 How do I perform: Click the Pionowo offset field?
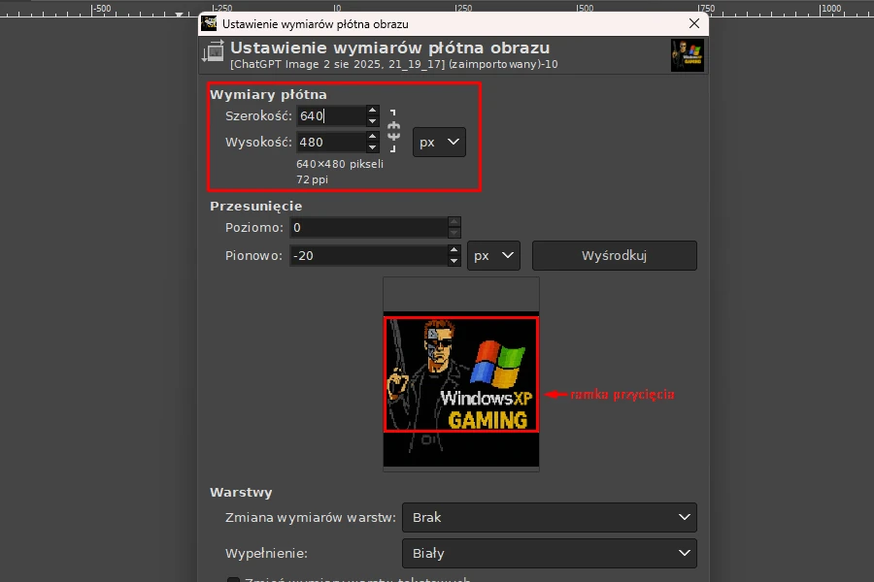(x=369, y=256)
